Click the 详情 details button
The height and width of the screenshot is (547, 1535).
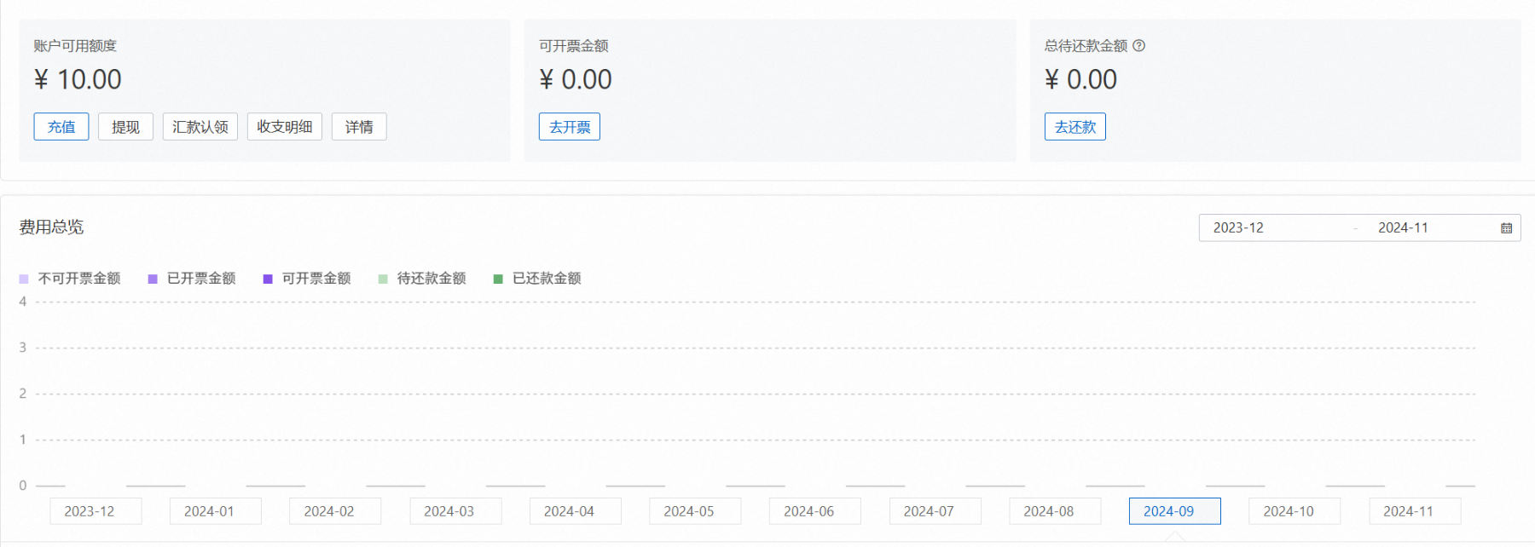(x=359, y=127)
